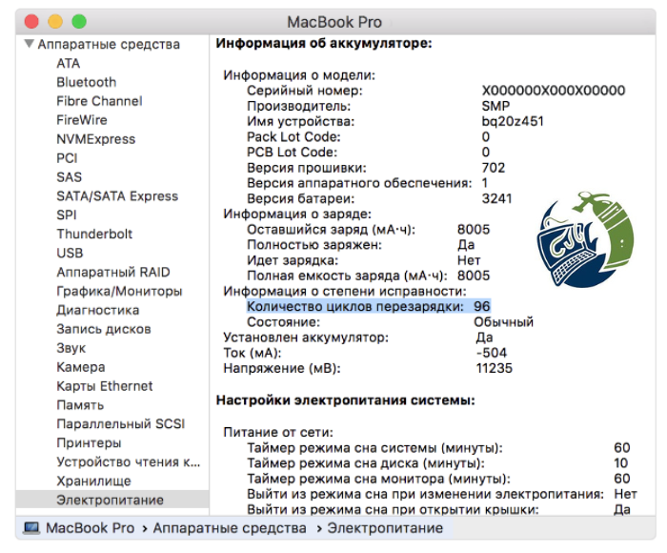Click the Информация об аккумуляторе heading
667x553 pixels.
324,44
